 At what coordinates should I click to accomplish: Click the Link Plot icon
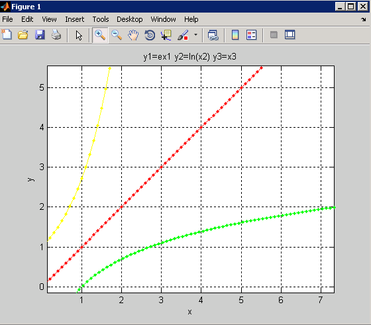point(213,35)
